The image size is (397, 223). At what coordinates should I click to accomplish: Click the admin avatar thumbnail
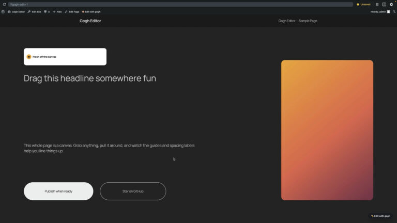(388, 12)
